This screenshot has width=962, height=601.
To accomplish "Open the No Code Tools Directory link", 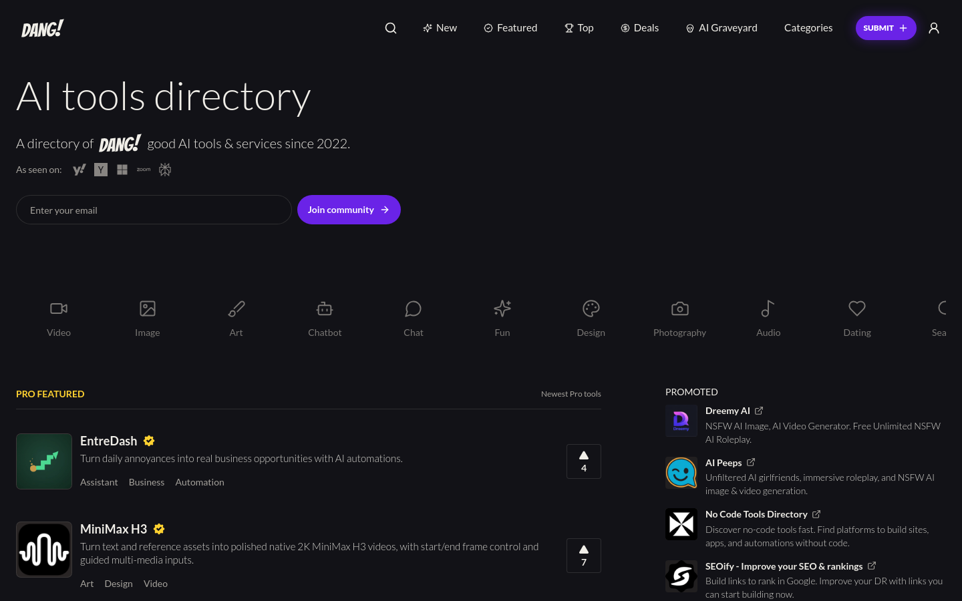I will point(756,514).
